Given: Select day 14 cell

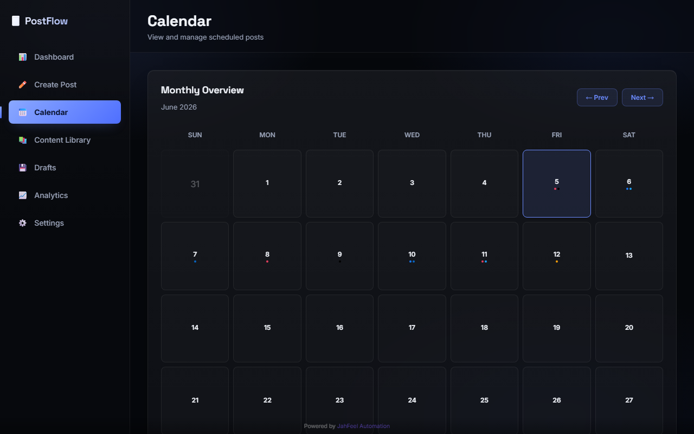Looking at the screenshot, I should (x=195, y=328).
